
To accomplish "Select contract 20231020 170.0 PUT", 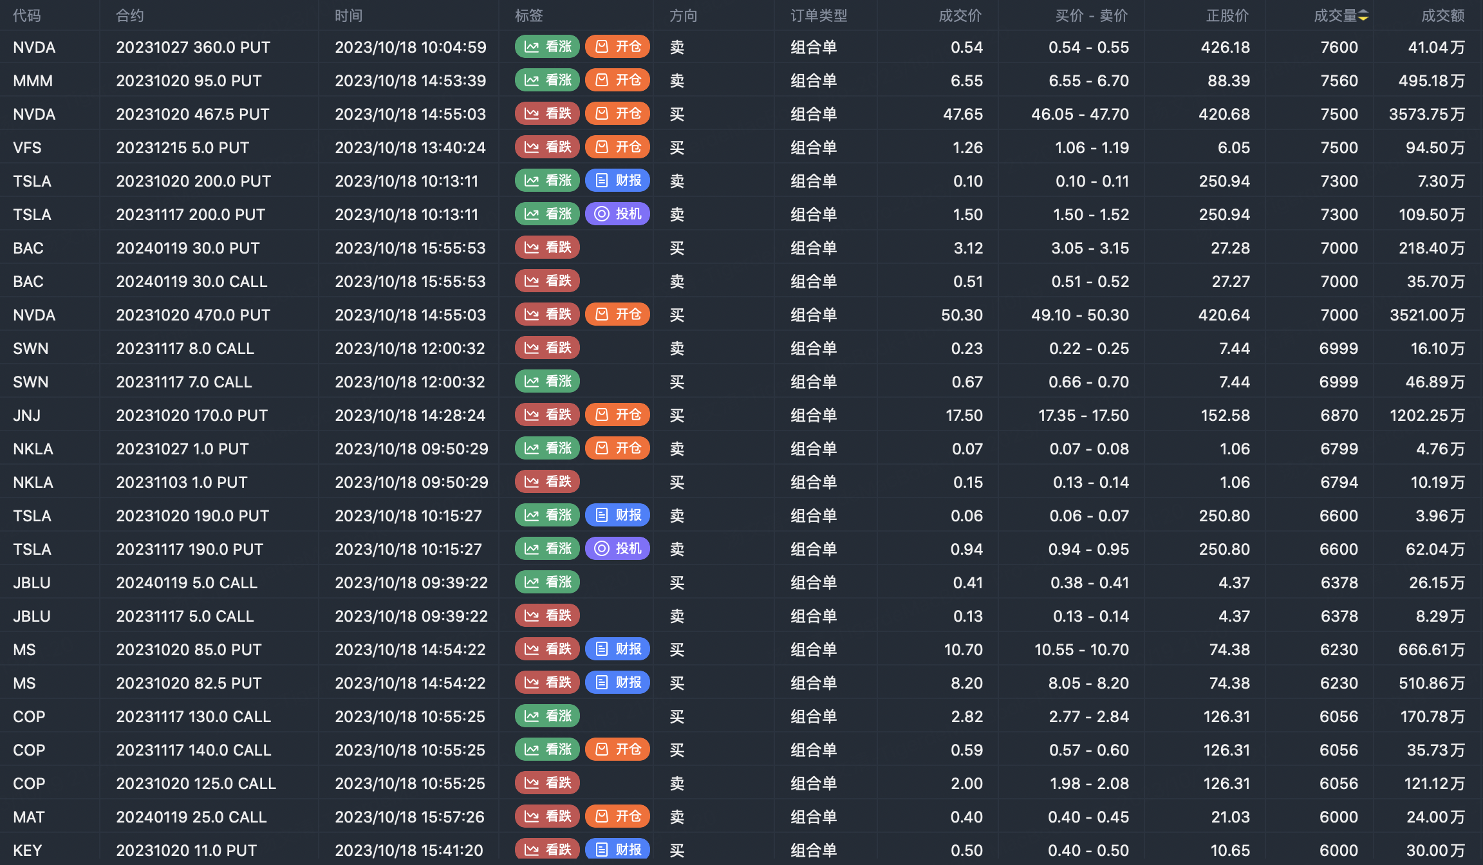I will point(192,415).
